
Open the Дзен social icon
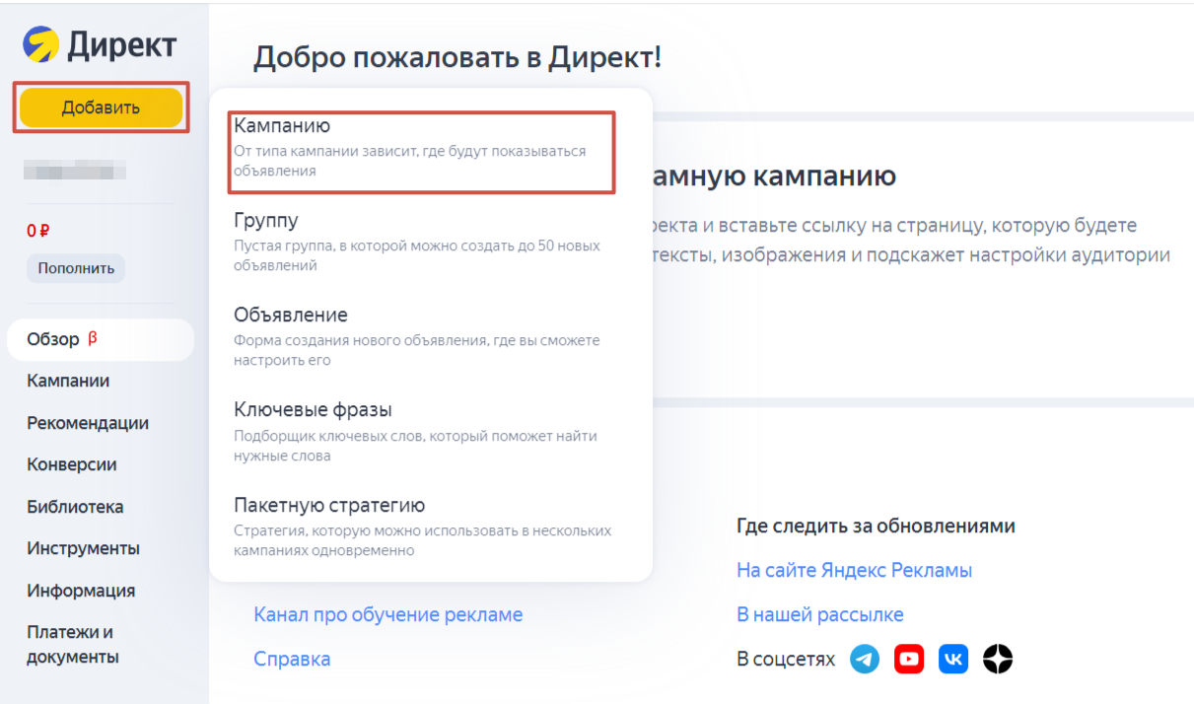997,659
